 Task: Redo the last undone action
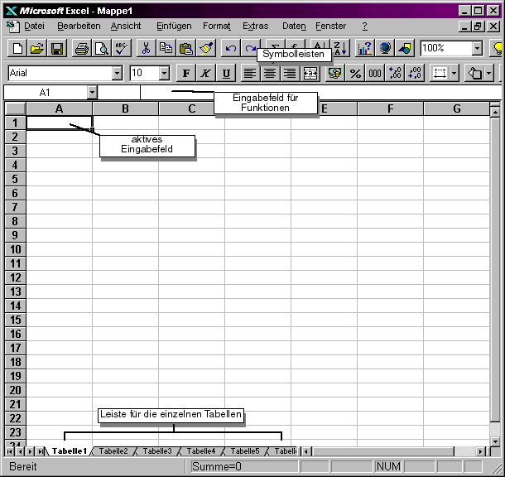[x=251, y=48]
